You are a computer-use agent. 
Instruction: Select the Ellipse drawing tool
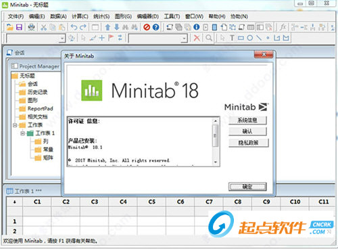coord(250,38)
